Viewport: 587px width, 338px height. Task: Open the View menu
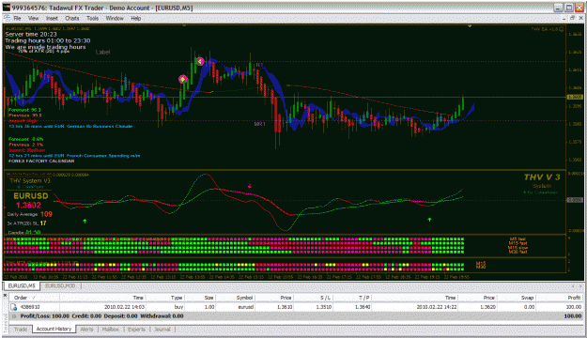click(33, 18)
